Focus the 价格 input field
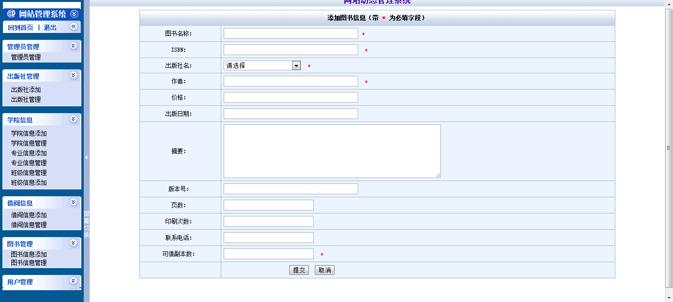The image size is (673, 302). [291, 97]
